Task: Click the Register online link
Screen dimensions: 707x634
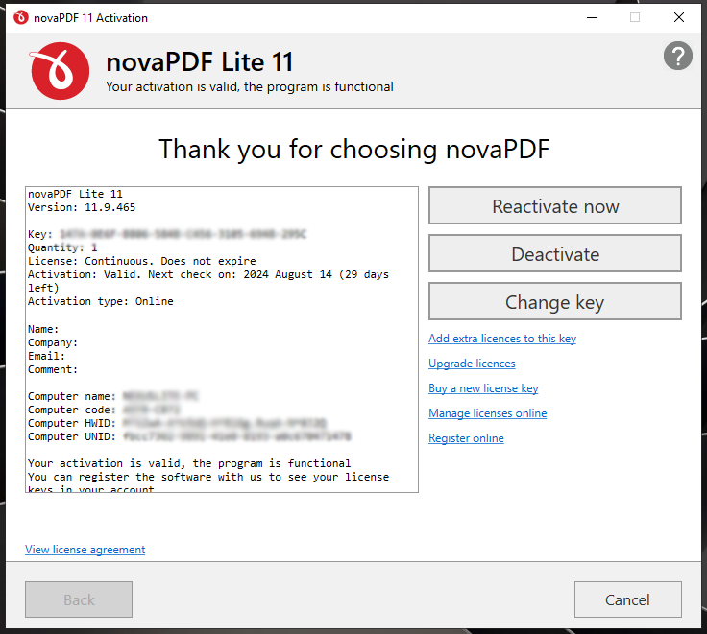Action: [x=466, y=438]
